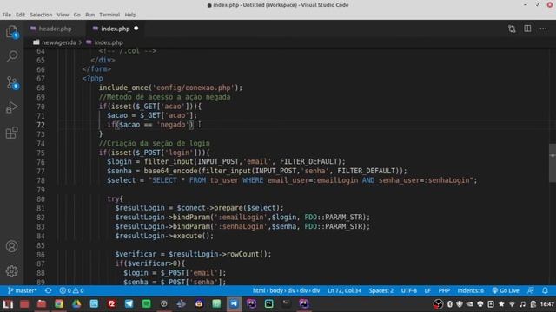Image resolution: width=556 pixels, height=312 pixels.
Task: Open the security shield tray icon
Action: 460,304
